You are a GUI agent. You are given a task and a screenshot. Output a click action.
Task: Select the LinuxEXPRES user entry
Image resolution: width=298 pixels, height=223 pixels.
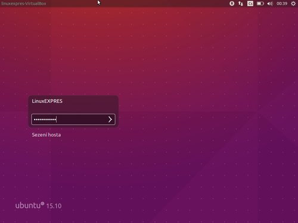(x=47, y=101)
